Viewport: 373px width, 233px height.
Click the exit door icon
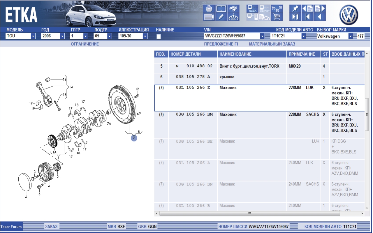[x=295, y=17]
